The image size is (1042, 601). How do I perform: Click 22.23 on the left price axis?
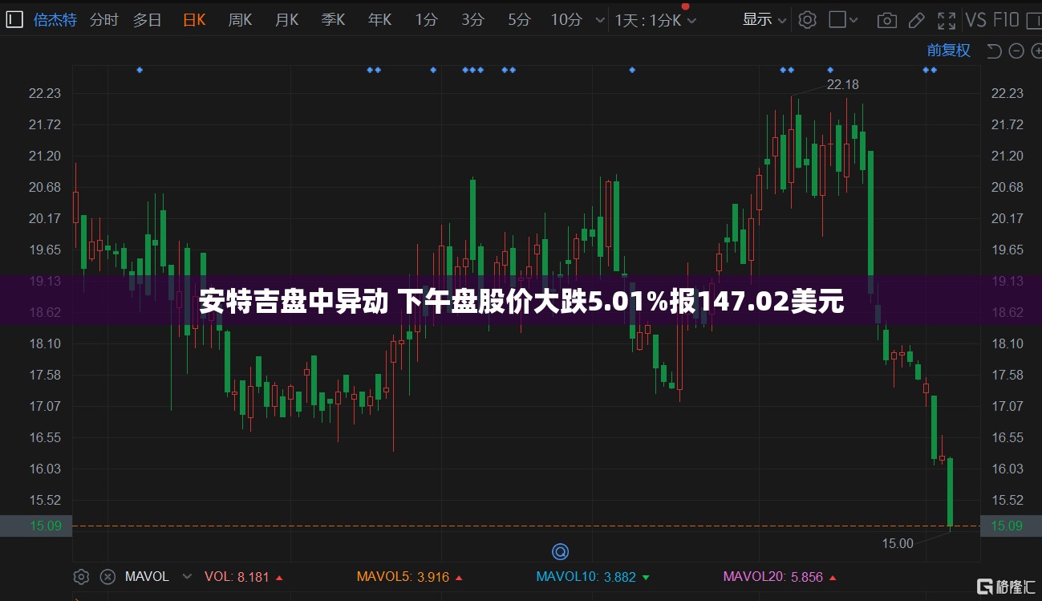pyautogui.click(x=45, y=93)
